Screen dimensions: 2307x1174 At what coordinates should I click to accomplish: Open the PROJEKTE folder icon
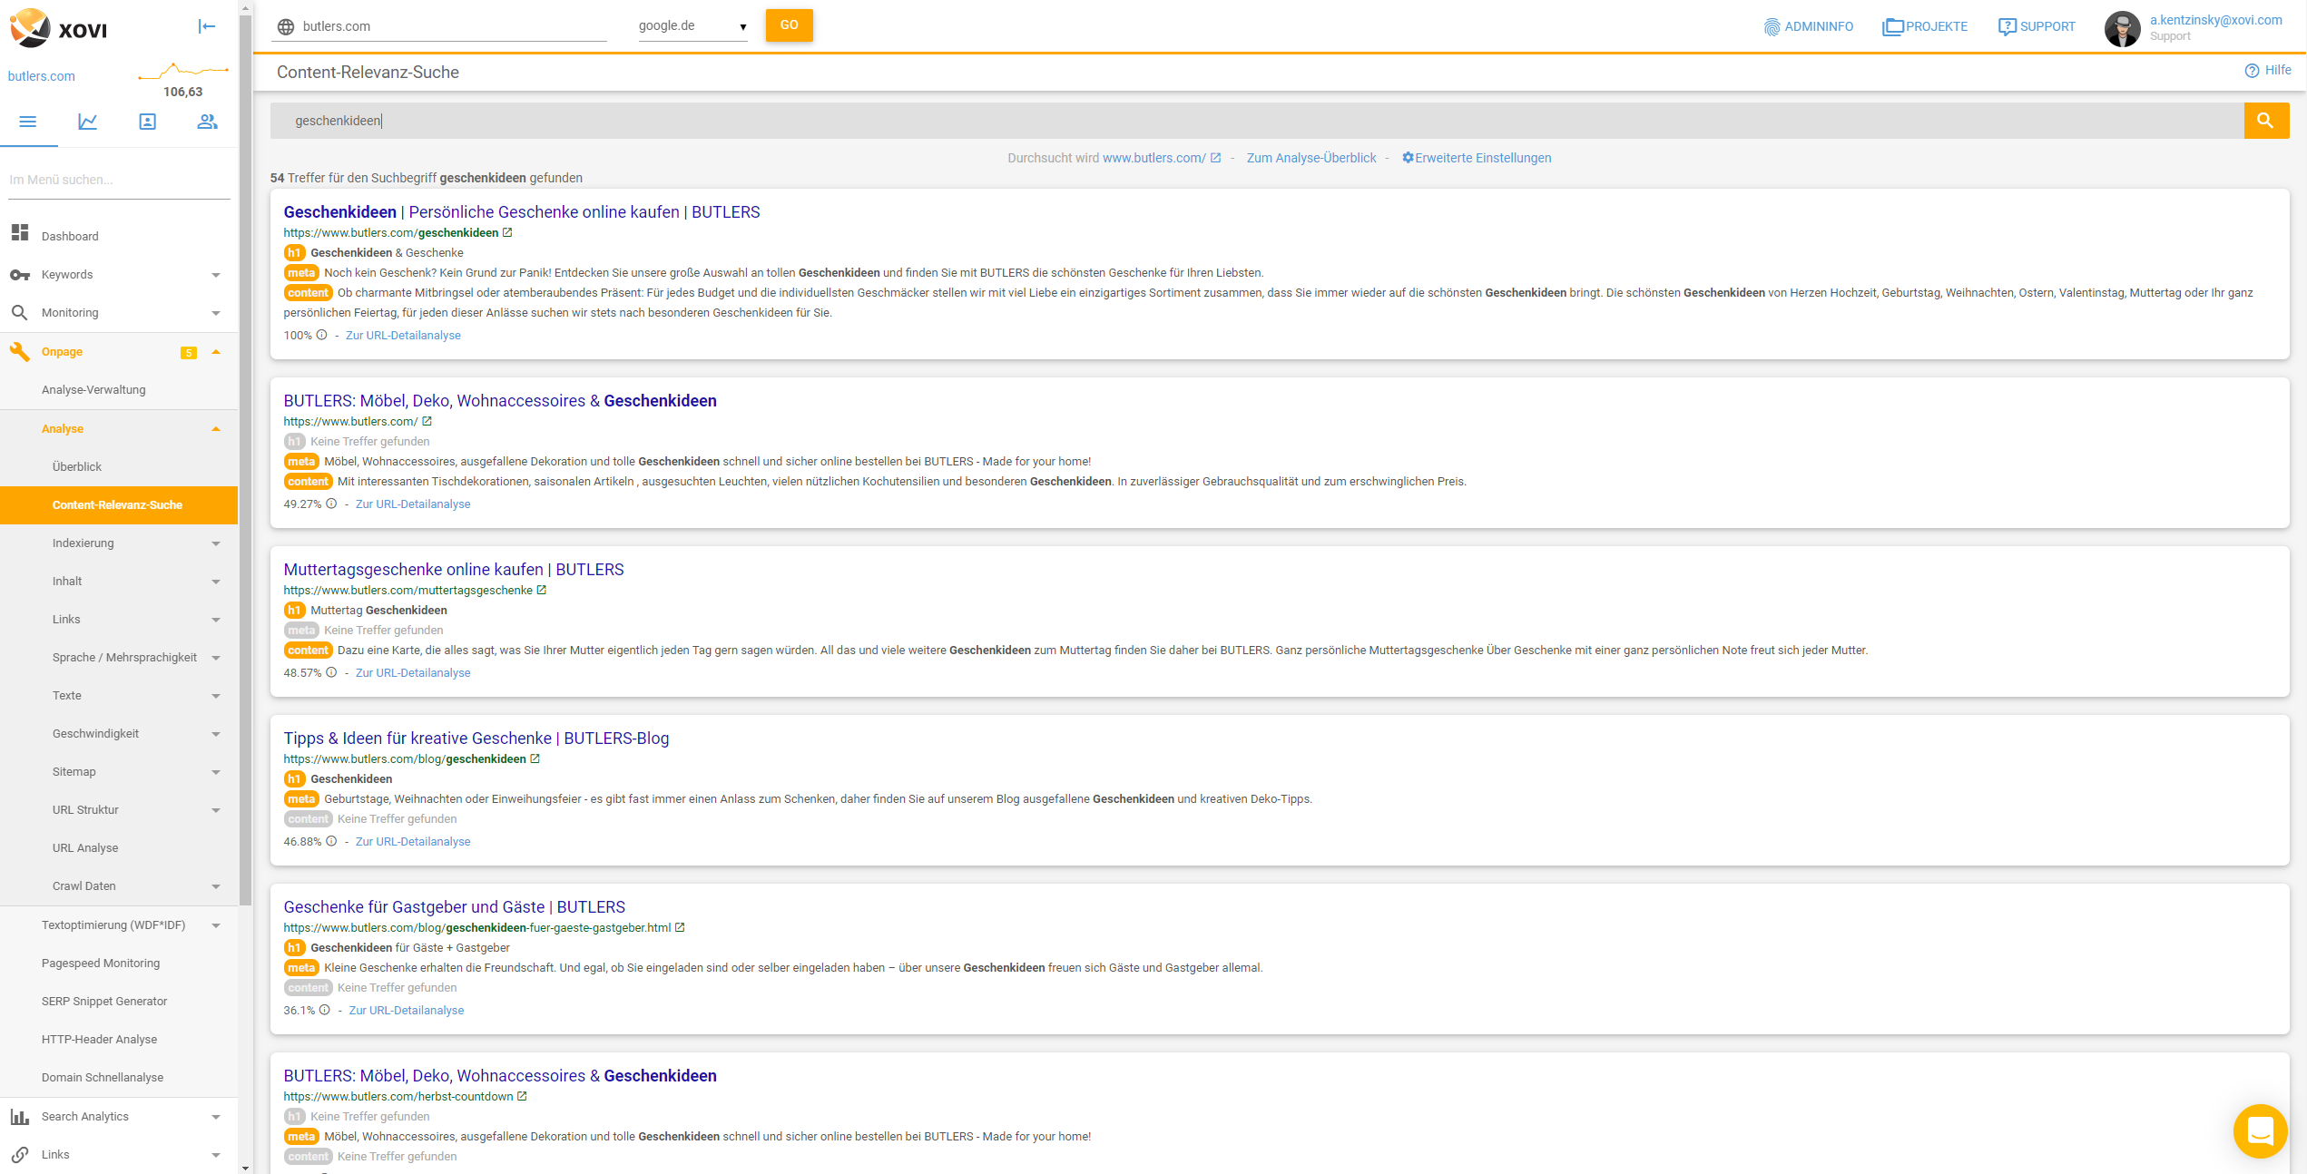[1892, 27]
